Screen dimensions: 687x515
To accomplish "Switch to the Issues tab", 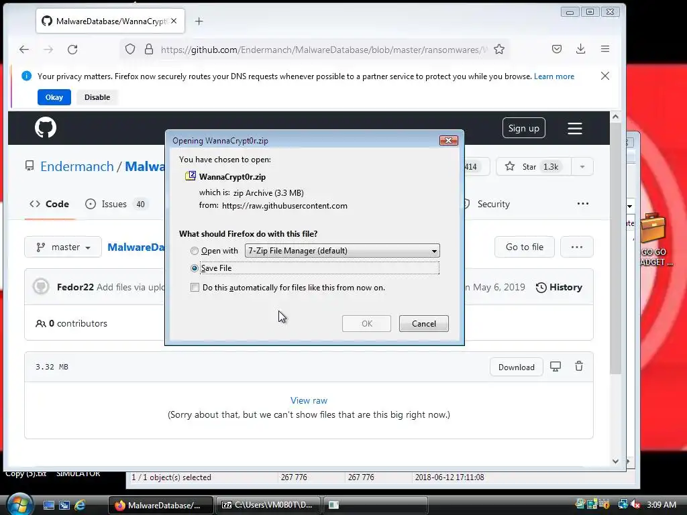I will 116,204.
